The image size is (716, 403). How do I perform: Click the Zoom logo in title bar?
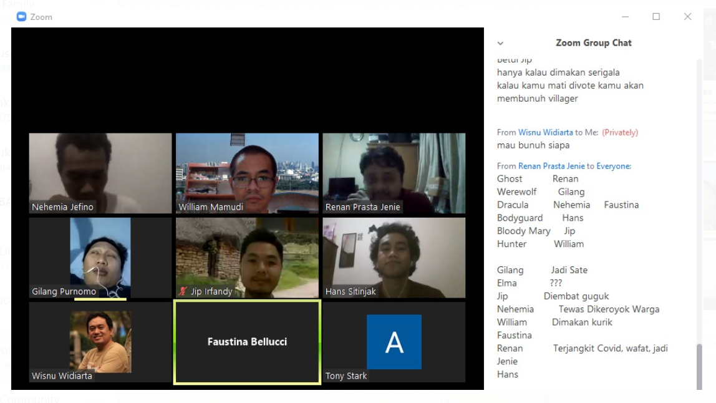coord(22,17)
